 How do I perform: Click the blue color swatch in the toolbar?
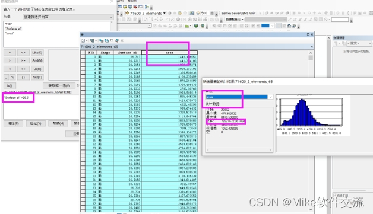coord(265,25)
